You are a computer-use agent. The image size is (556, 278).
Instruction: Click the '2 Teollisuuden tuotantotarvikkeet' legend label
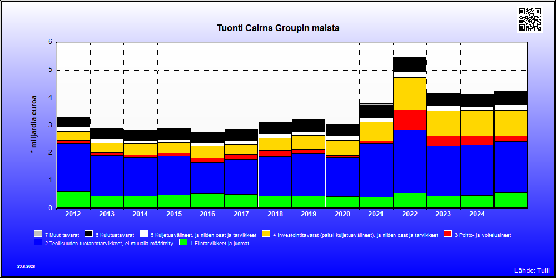(x=109, y=244)
